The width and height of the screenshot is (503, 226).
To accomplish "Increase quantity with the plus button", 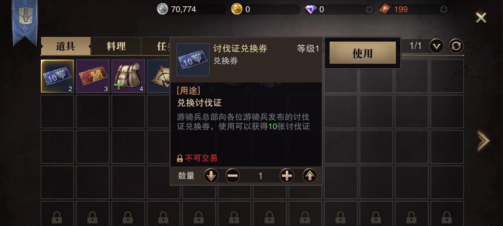I will pyautogui.click(x=287, y=176).
